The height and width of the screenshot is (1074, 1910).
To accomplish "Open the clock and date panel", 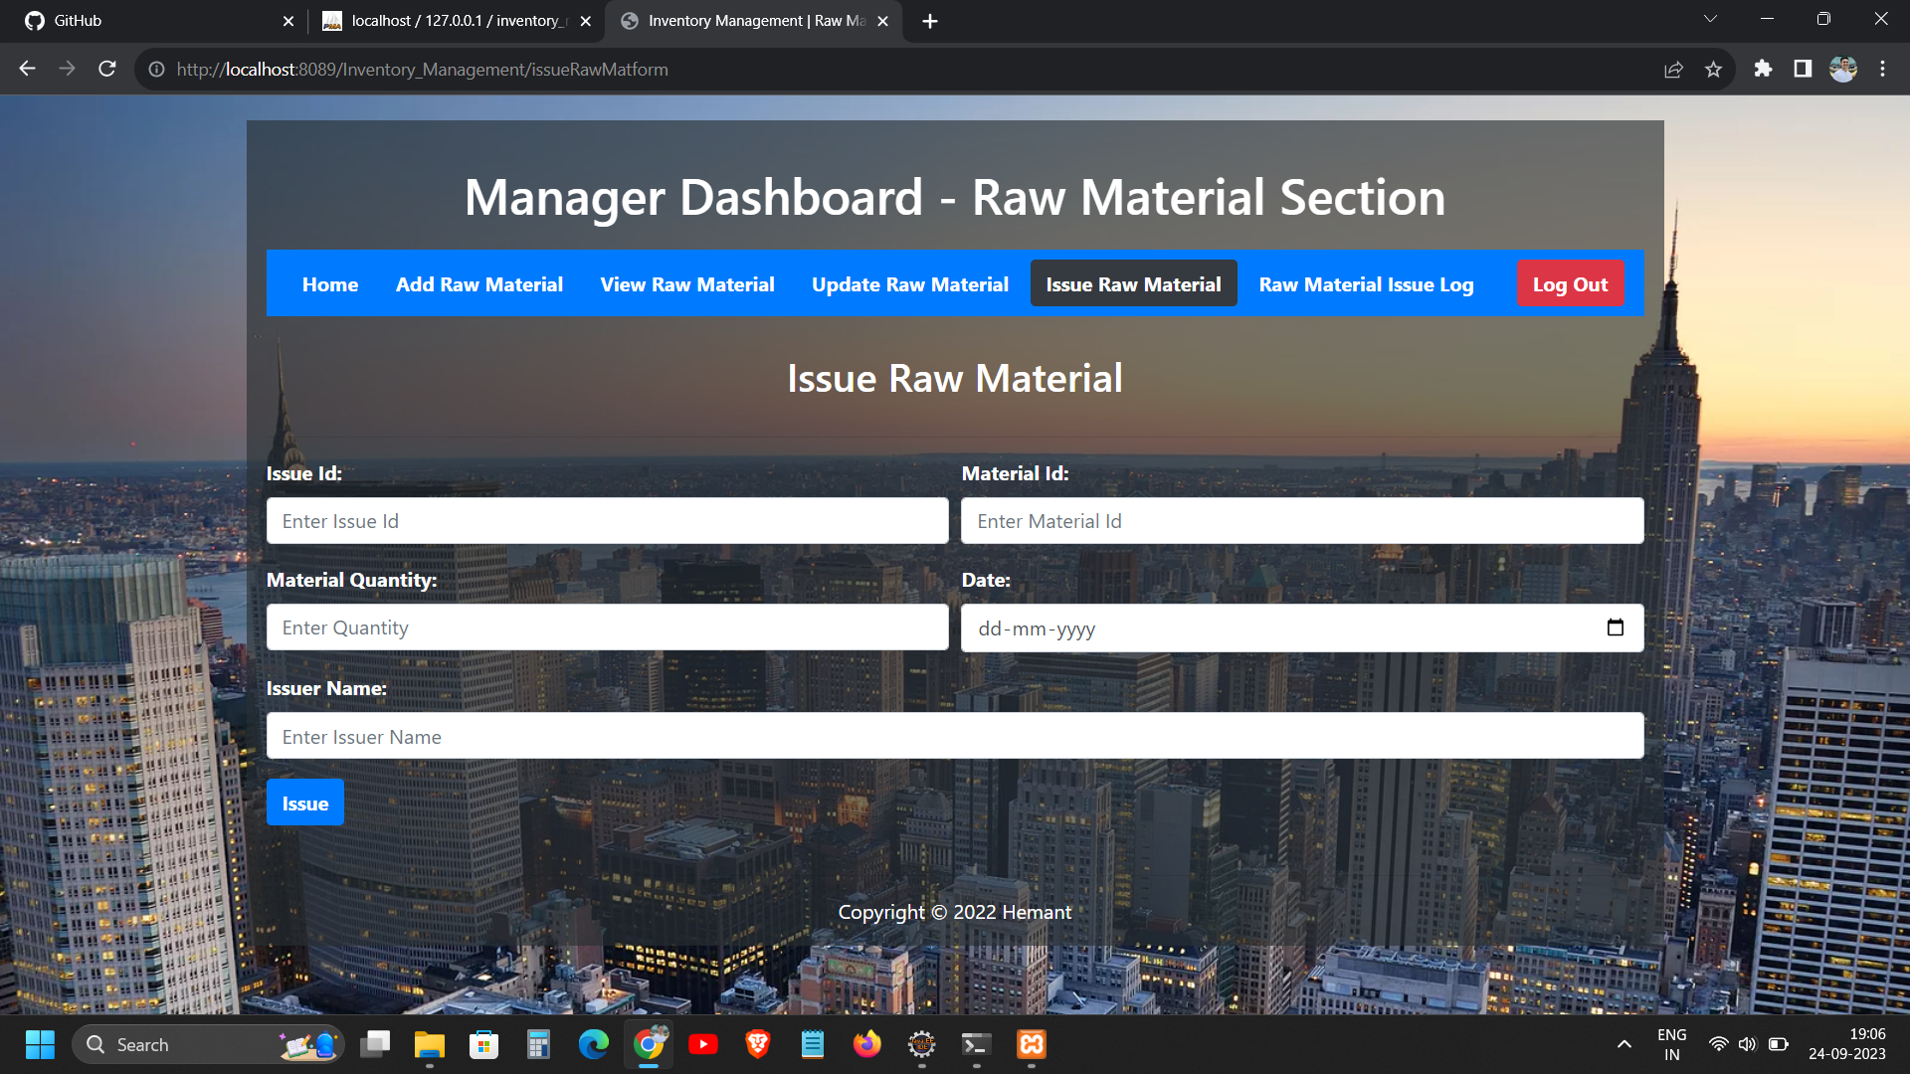I will (x=1847, y=1044).
